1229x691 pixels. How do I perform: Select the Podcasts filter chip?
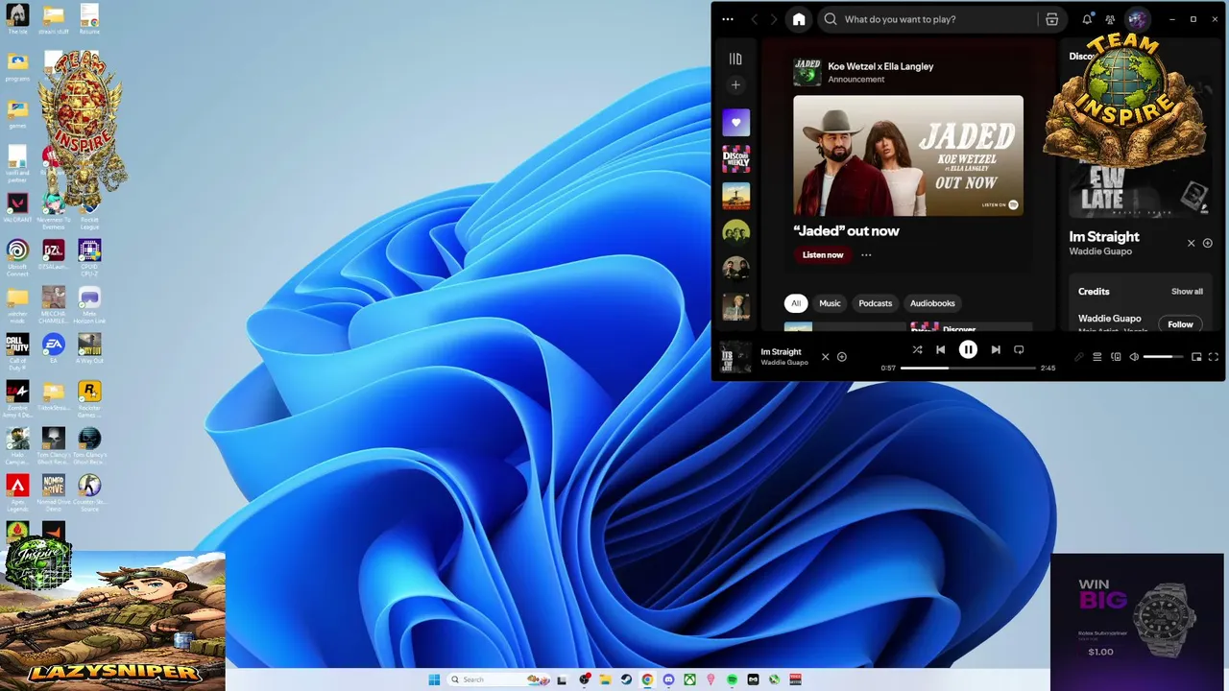[x=875, y=303]
